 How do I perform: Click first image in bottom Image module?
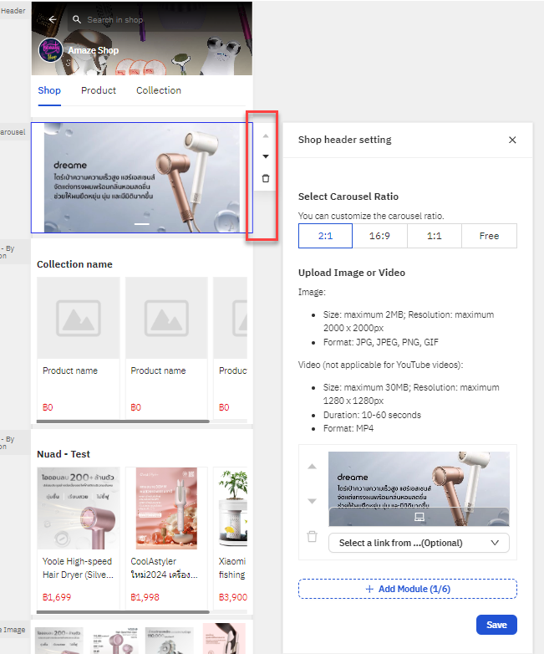coord(58,641)
